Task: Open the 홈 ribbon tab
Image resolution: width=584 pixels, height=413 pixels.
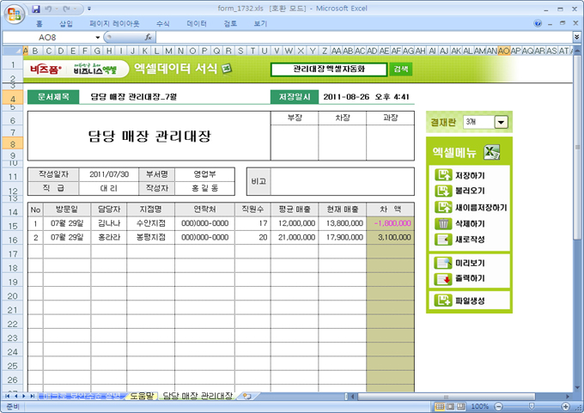Action: click(x=40, y=24)
